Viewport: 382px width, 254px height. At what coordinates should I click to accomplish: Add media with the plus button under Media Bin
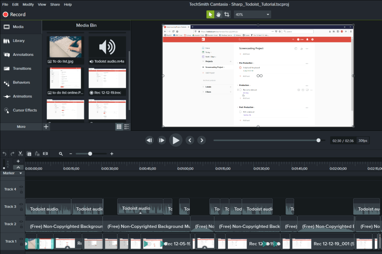click(x=46, y=127)
